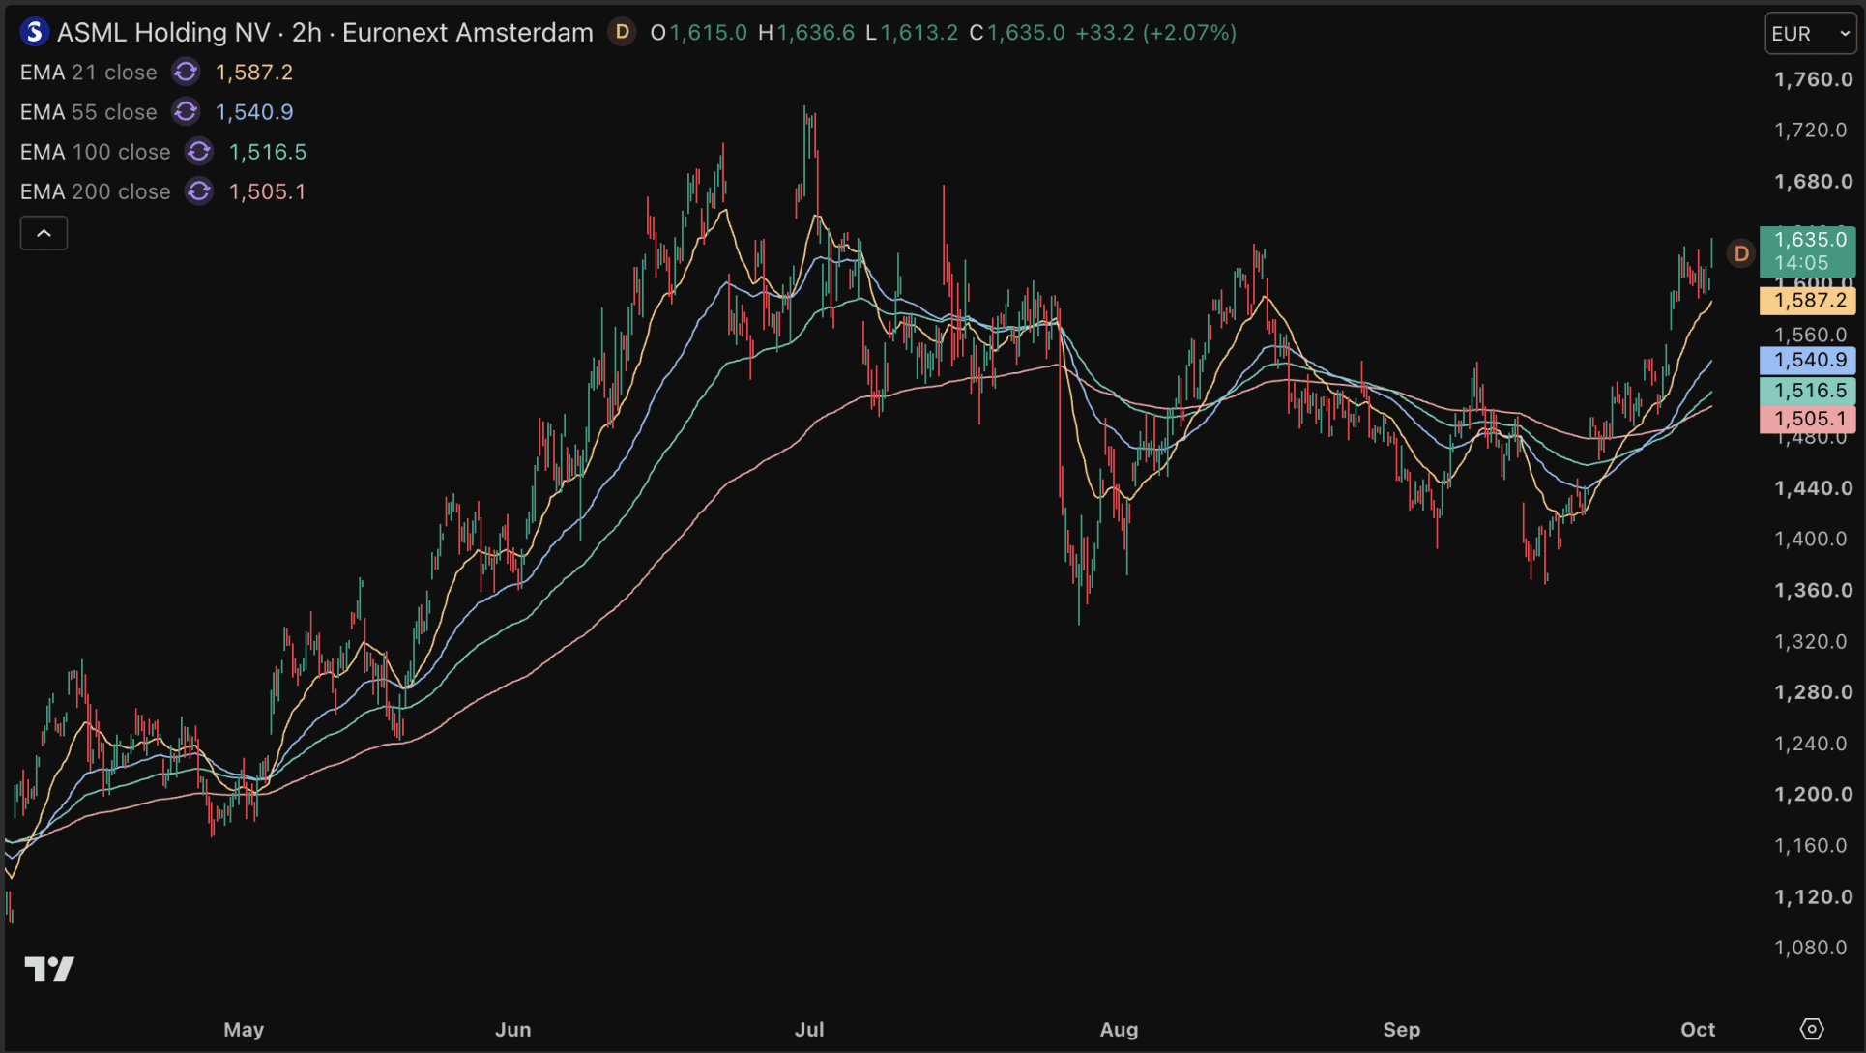Click the Oct label on time axis
The width and height of the screenshot is (1866, 1053).
pyautogui.click(x=1698, y=1029)
